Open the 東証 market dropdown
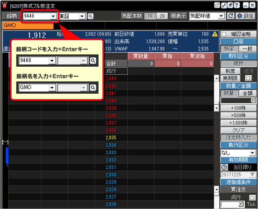Image resolution: width=258 pixels, height=209 pixels. [x=82, y=16]
